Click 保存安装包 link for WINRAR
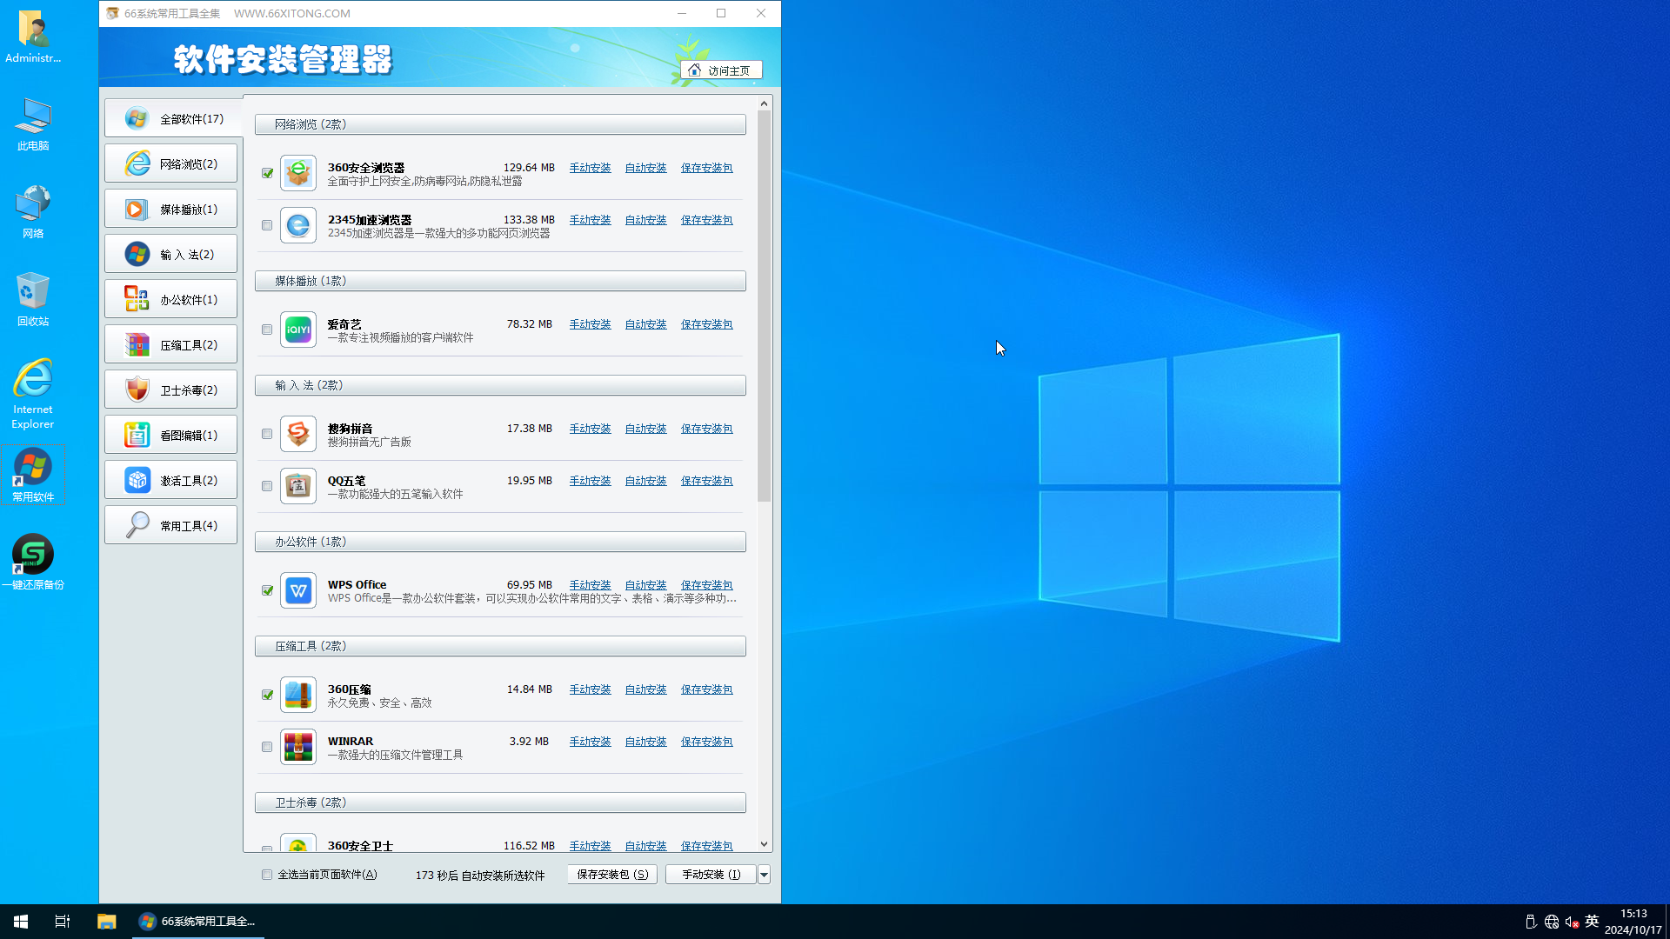Viewport: 1670px width, 939px height. [x=706, y=742]
